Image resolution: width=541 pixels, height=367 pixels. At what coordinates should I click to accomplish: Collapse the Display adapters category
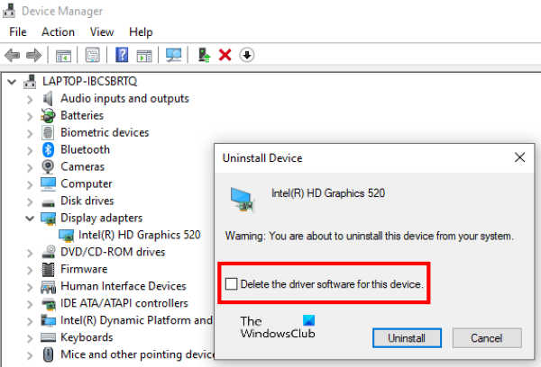click(x=30, y=218)
